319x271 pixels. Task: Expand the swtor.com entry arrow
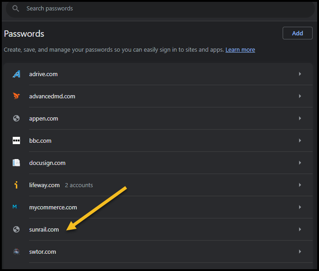(x=300, y=252)
